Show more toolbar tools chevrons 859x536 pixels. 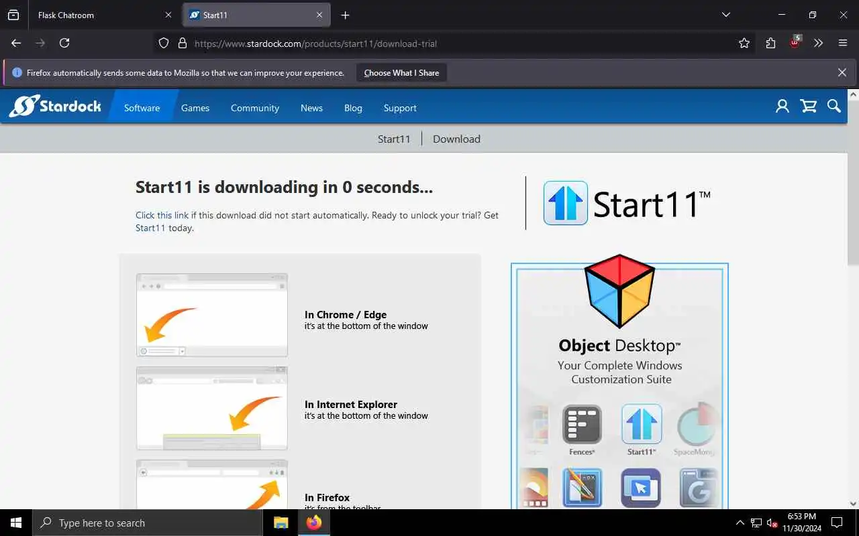point(818,43)
